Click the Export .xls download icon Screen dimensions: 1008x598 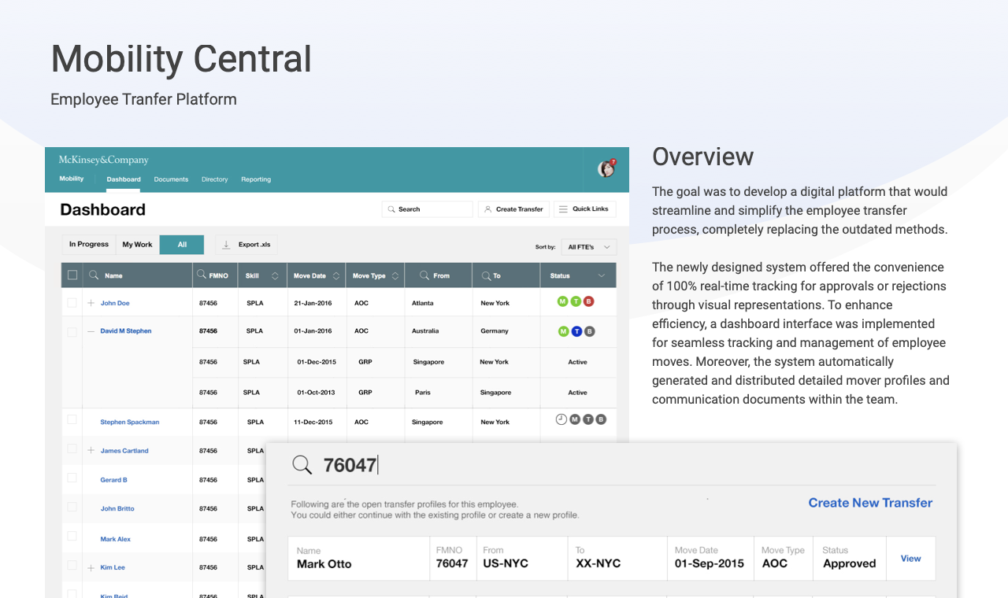tap(228, 245)
